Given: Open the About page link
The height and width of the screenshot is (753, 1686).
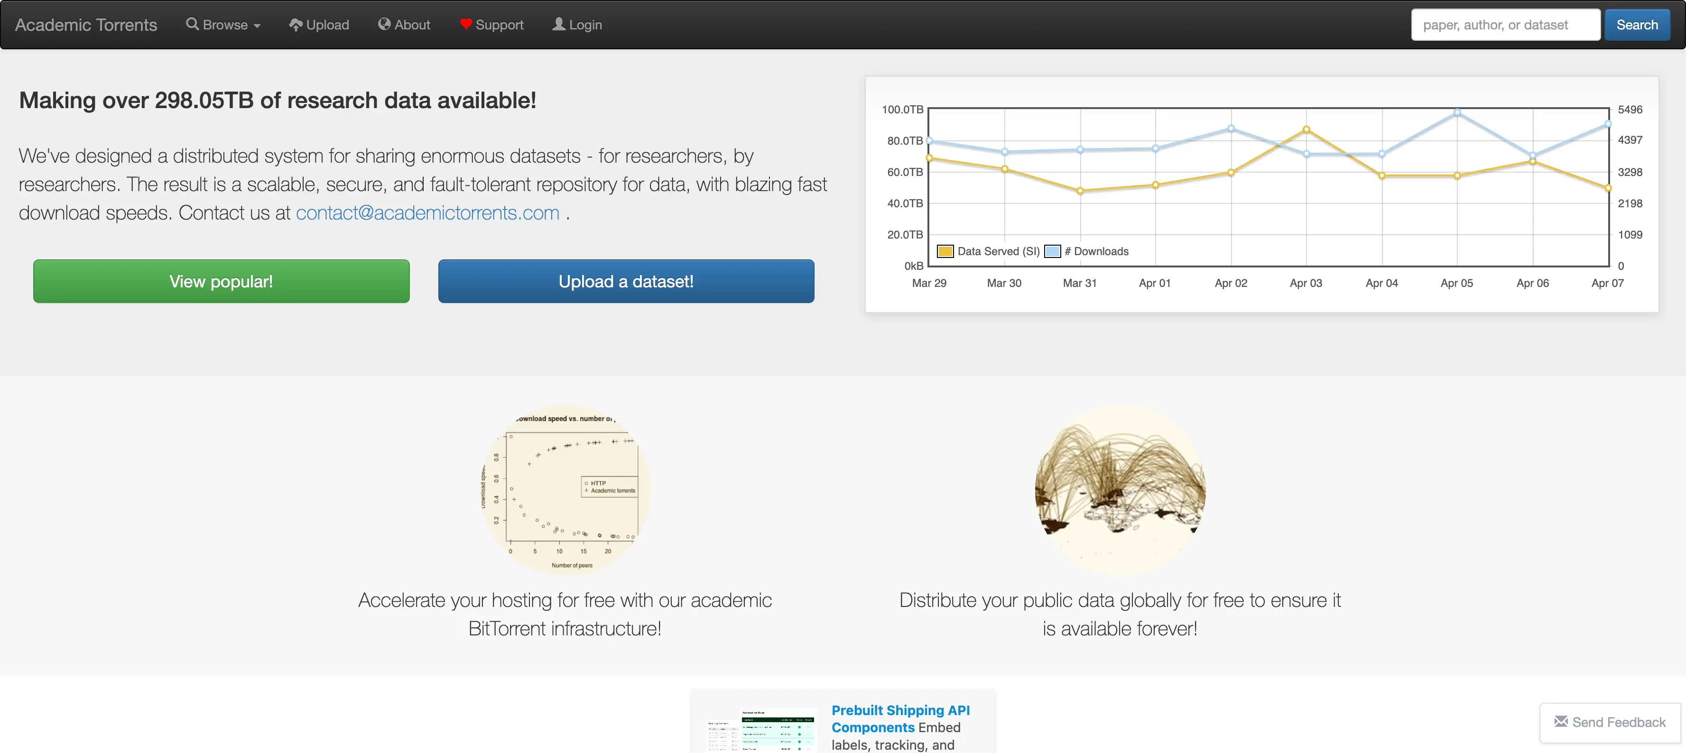Looking at the screenshot, I should [404, 25].
